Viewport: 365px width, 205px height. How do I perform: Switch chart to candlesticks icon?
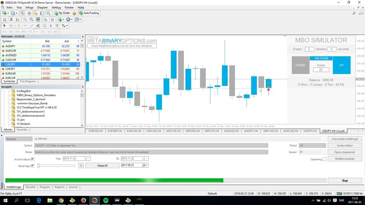(x=11, y=20)
